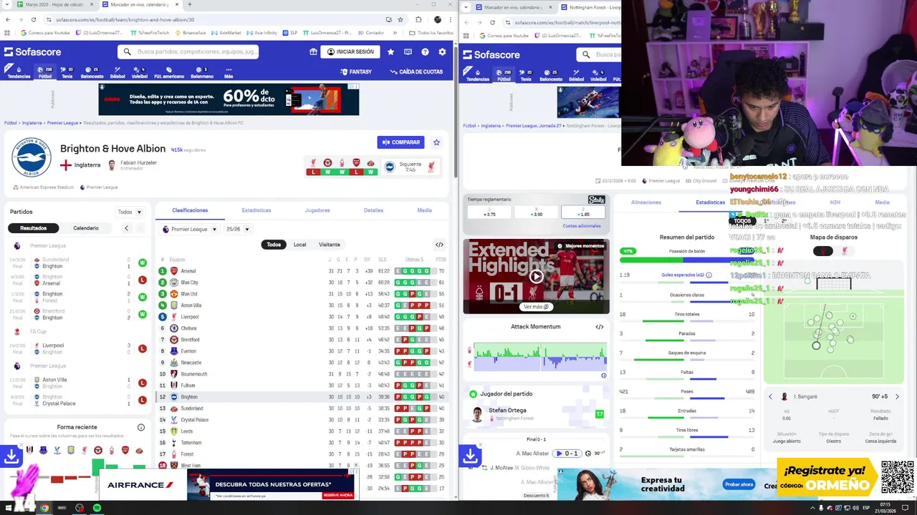Click Posesión de balón bar
The width and height of the screenshot is (917, 515).
tap(687, 260)
